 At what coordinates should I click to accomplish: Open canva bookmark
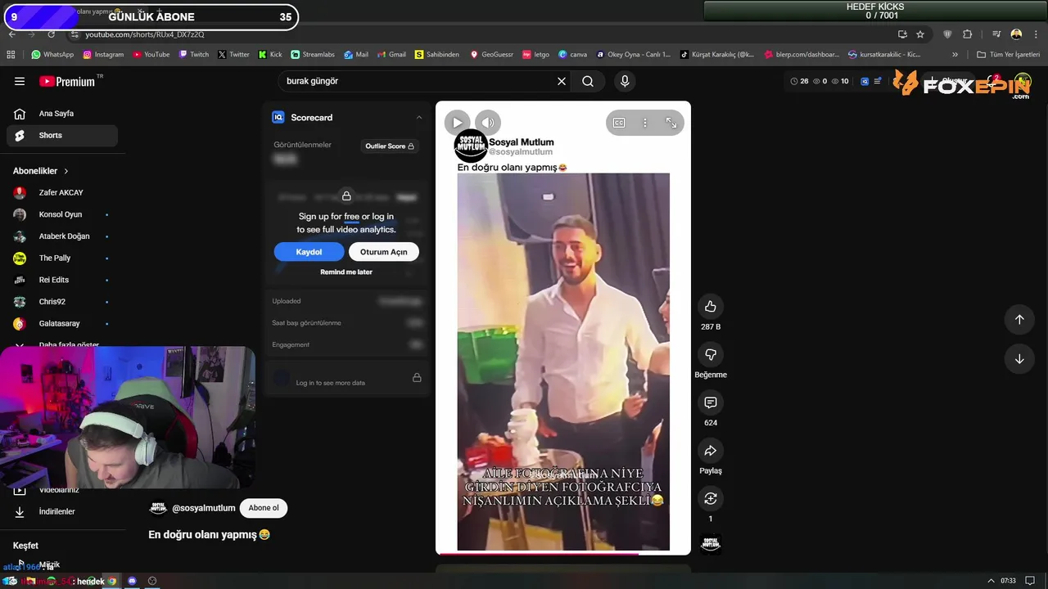[572, 55]
